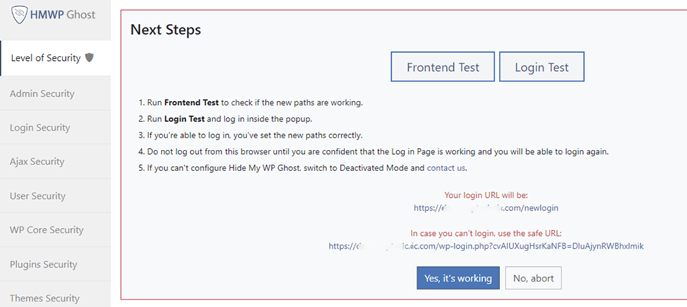Click the shield icon beside Level of Security

tap(89, 58)
